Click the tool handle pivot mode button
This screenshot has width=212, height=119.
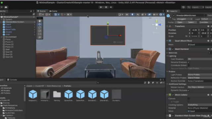tap(41, 15)
